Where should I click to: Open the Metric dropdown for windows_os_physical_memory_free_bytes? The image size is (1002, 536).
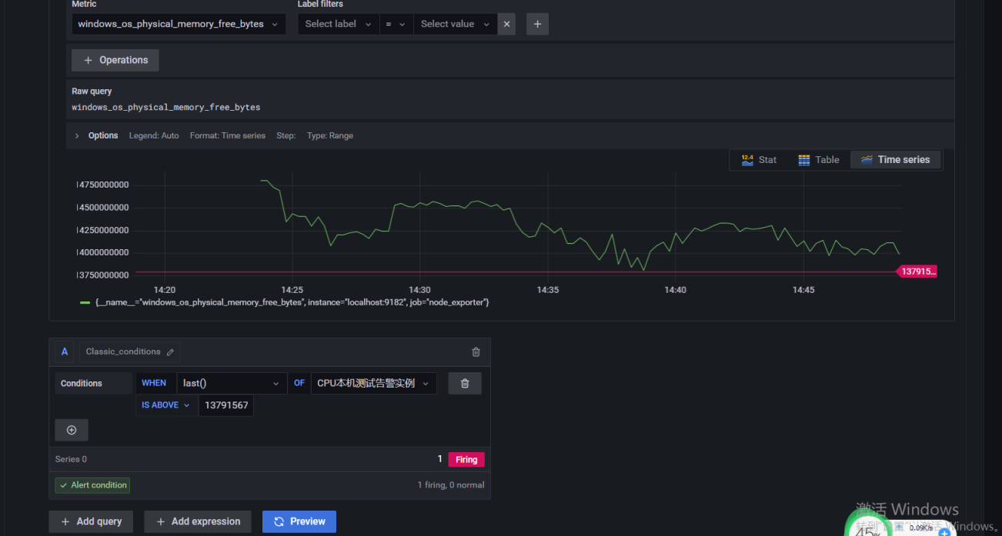(x=179, y=24)
